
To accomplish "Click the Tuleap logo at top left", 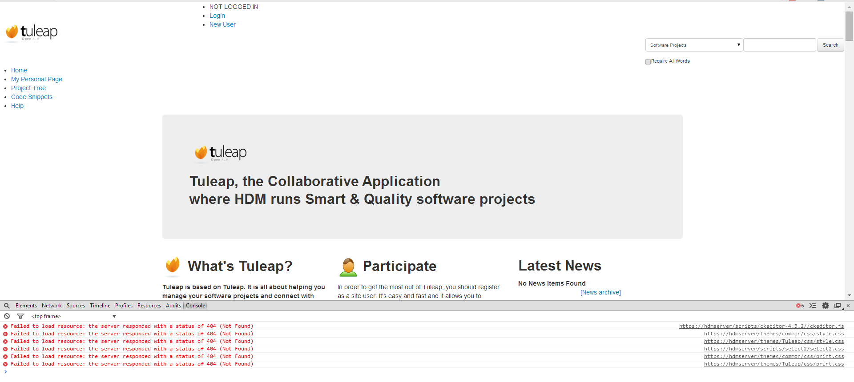I will click(32, 32).
